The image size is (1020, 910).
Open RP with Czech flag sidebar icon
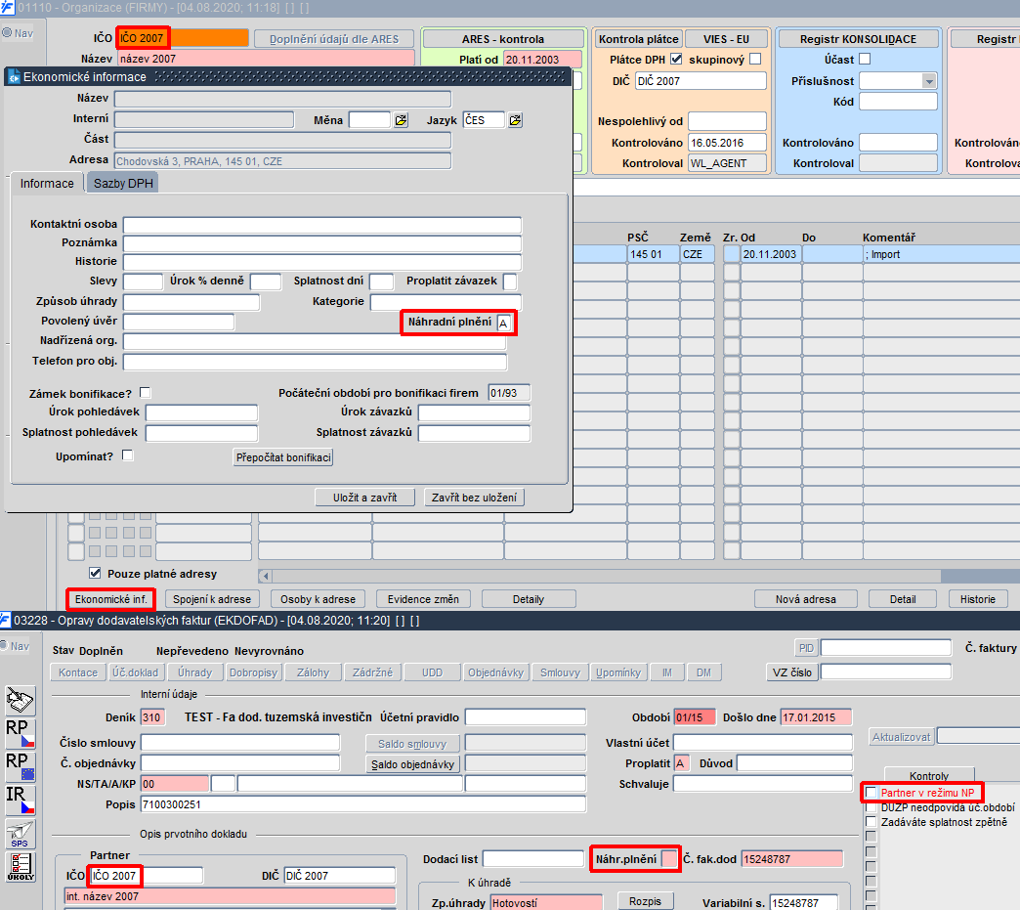coord(21,734)
